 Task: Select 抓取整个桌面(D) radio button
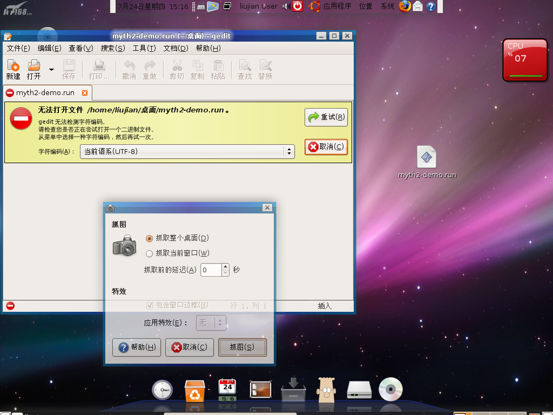coord(149,238)
